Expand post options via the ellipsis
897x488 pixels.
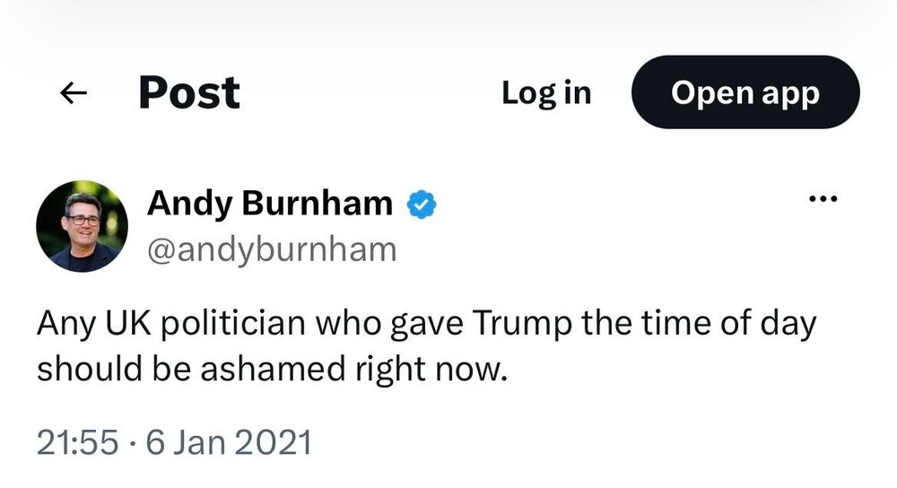pos(823,199)
